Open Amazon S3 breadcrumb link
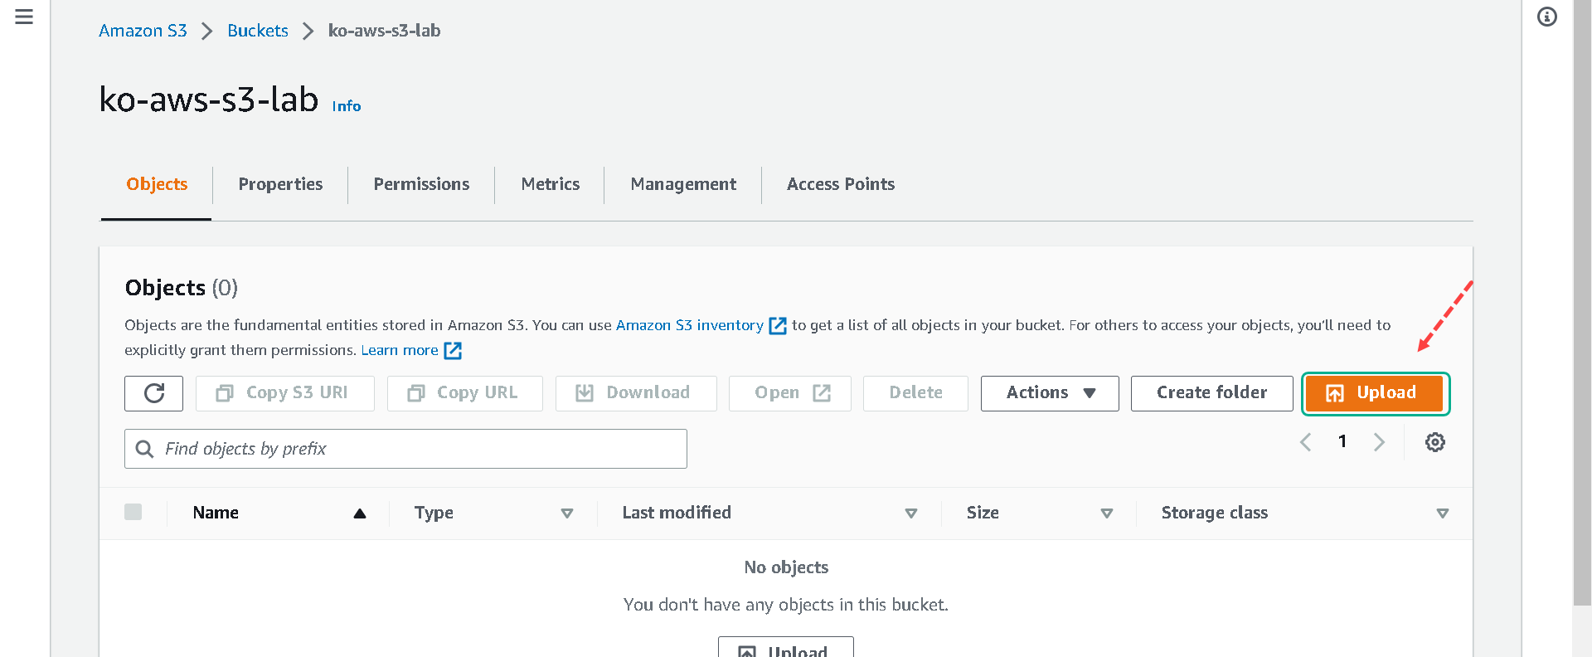The height and width of the screenshot is (657, 1592). (x=143, y=31)
